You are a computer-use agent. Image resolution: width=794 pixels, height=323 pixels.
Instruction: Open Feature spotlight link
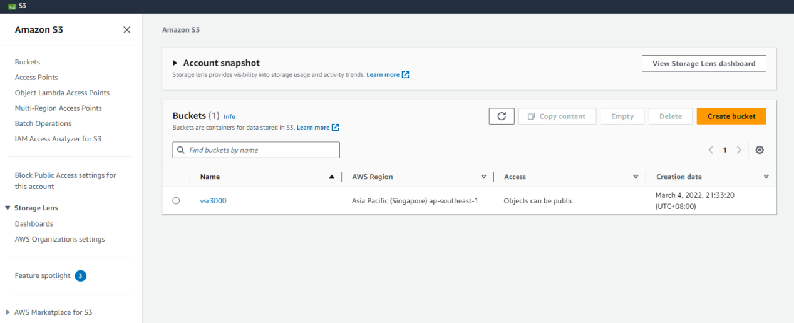[x=43, y=276]
